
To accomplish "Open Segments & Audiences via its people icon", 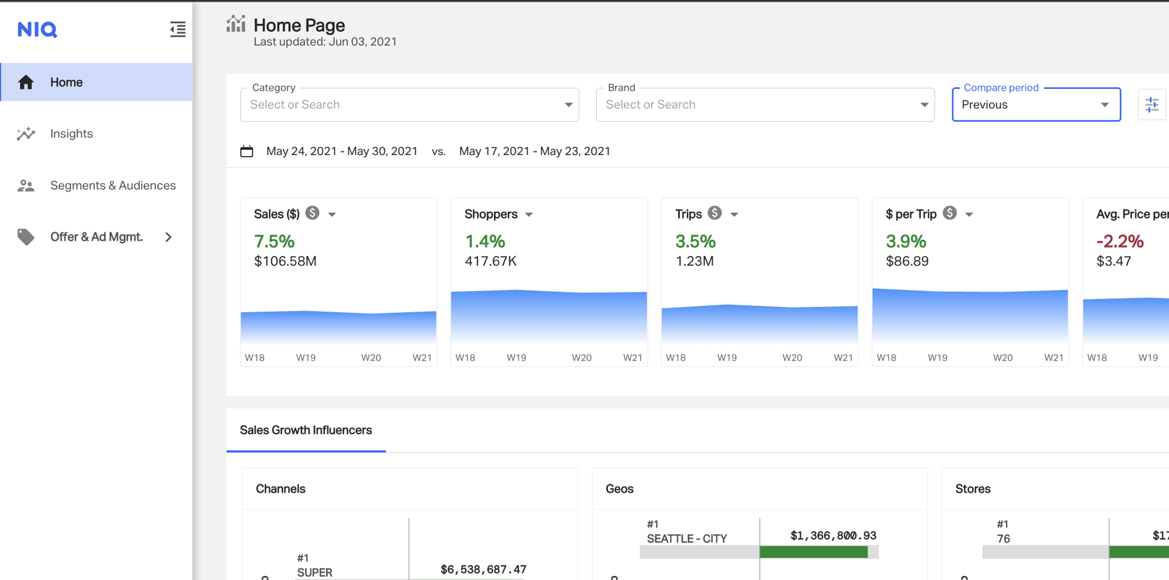I will (26, 185).
